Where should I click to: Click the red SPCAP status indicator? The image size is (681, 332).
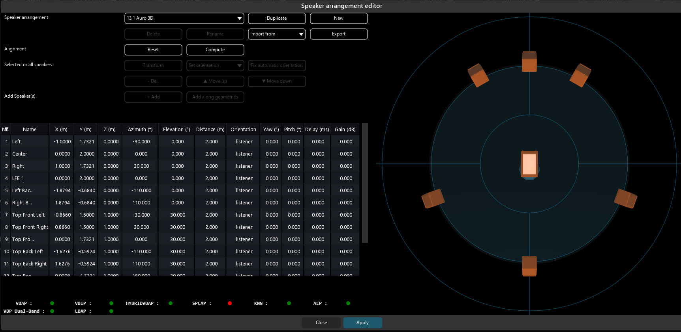click(230, 303)
